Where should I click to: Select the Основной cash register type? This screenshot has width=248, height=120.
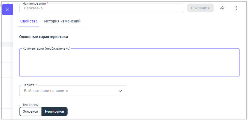click(30, 112)
